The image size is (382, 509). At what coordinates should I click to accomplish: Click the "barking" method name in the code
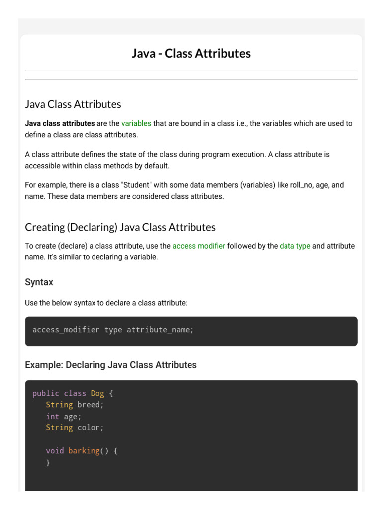(x=84, y=451)
